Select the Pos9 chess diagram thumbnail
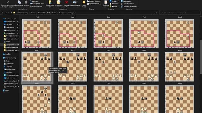Viewport: 202px width, 113px height. click(x=144, y=34)
